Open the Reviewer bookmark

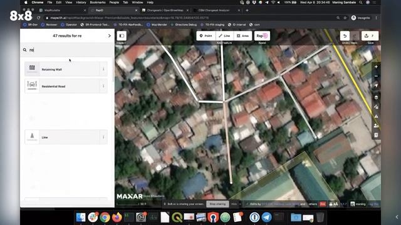coord(49,25)
